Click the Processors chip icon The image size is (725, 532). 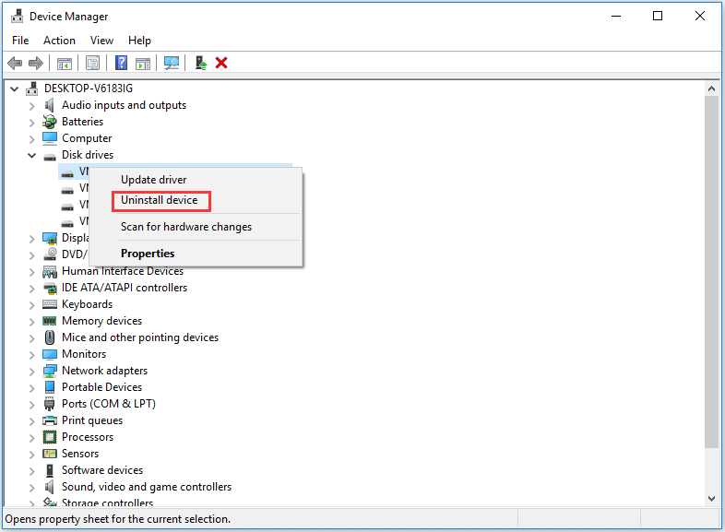point(50,437)
